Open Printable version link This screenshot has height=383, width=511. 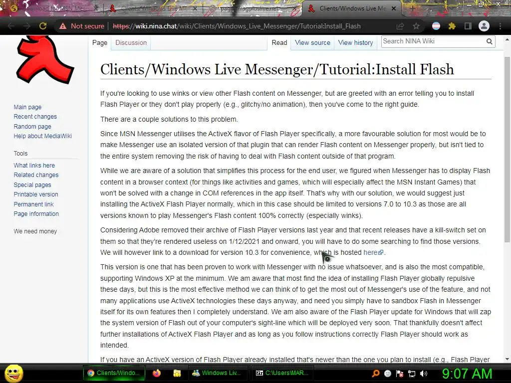[x=36, y=194]
